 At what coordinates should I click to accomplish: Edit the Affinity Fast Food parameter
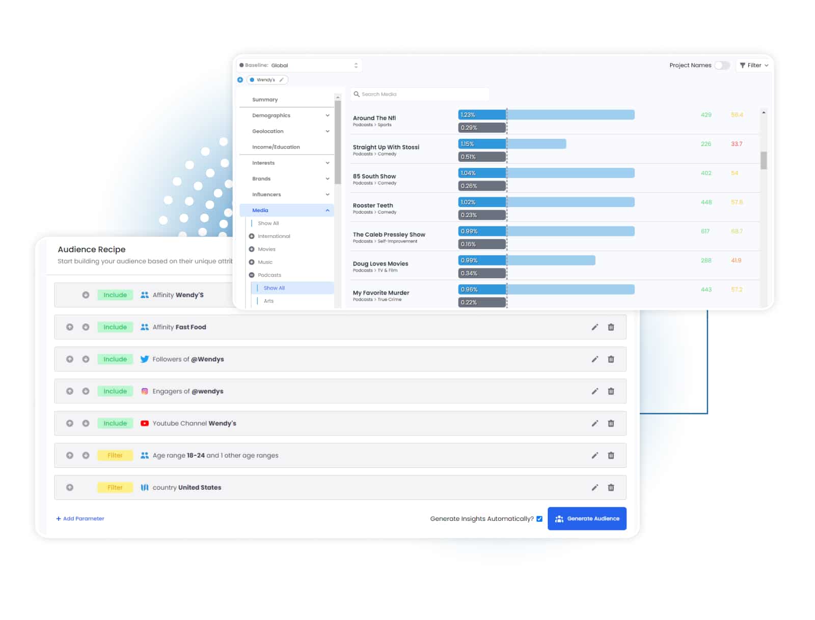coord(594,327)
